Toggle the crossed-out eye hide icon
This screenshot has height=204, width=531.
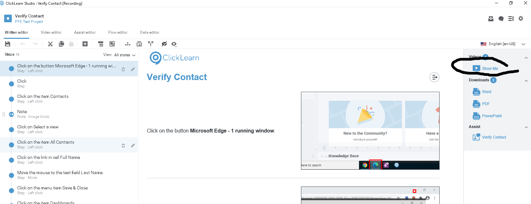[x=164, y=44]
